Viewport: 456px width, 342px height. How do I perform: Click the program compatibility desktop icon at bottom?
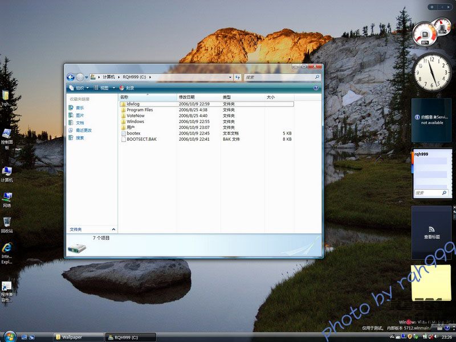pos(7,292)
